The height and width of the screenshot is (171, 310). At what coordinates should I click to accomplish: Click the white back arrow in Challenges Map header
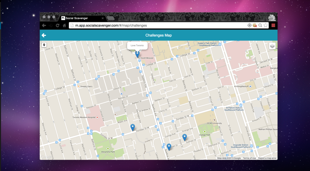coord(44,35)
